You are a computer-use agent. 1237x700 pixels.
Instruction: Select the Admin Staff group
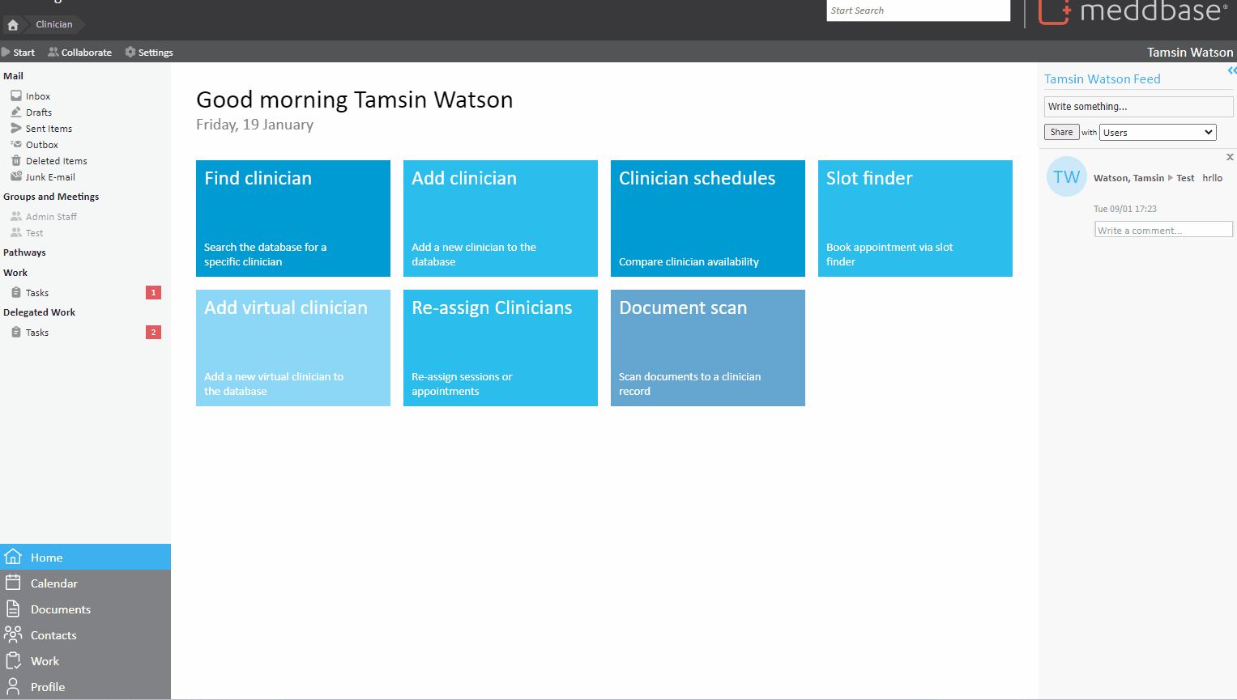point(51,217)
